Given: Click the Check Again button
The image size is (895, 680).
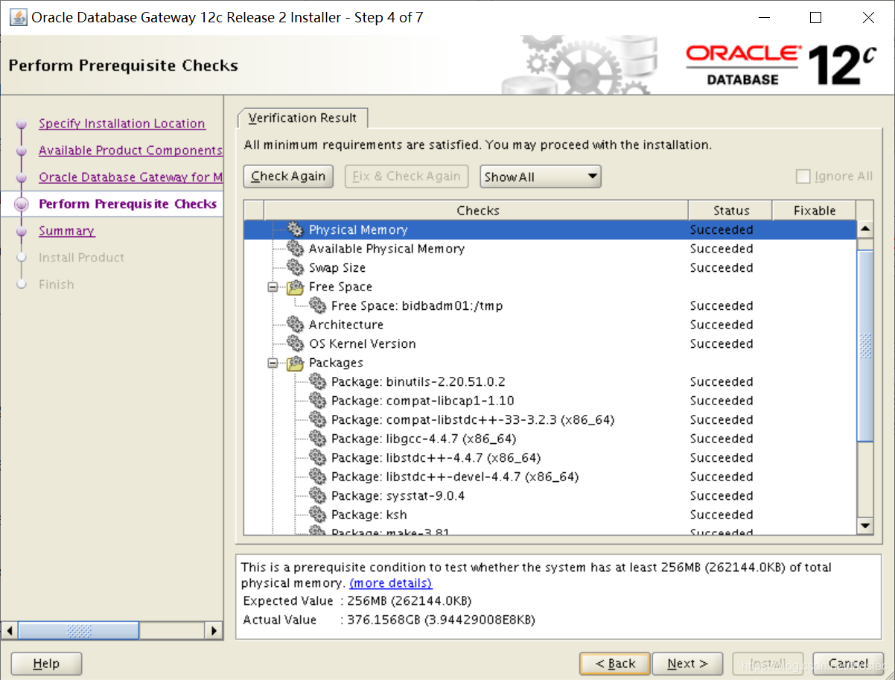Looking at the screenshot, I should 288,177.
